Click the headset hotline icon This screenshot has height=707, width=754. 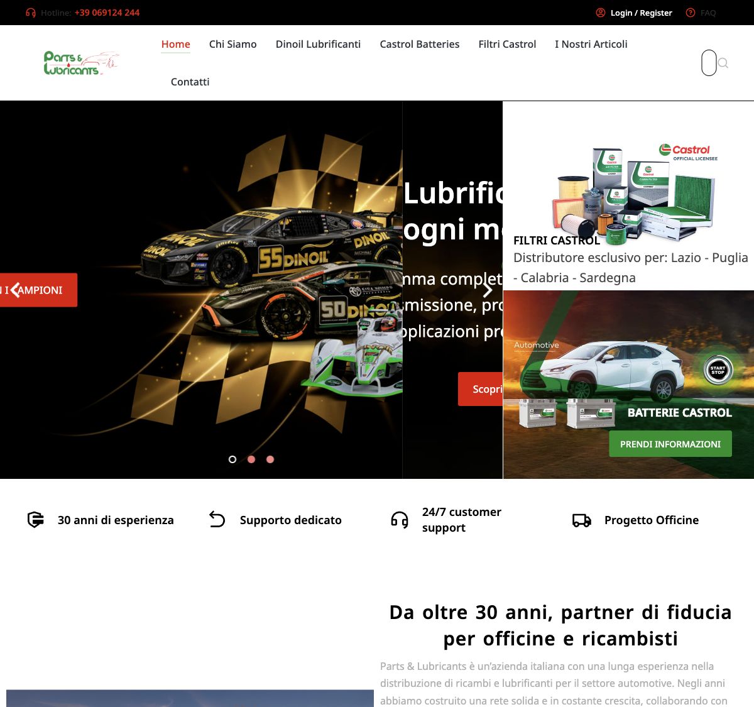[x=31, y=13]
